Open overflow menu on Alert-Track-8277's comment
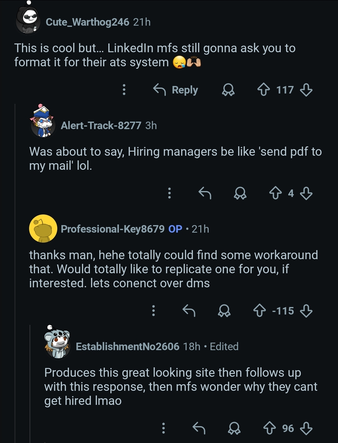This screenshot has width=338, height=443. tap(169, 193)
